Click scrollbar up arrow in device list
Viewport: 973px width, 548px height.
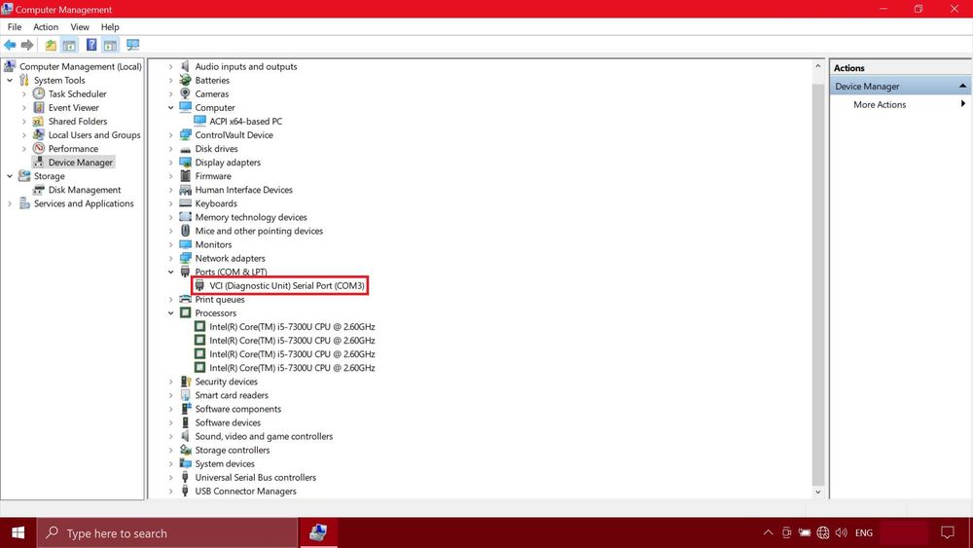coord(818,66)
